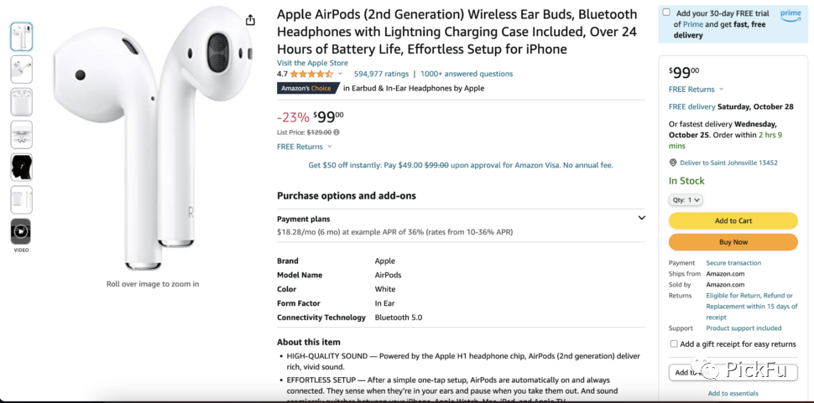Viewport: 814px width, 403px height.
Task: Open the 1000+ answered questions link
Action: point(467,74)
